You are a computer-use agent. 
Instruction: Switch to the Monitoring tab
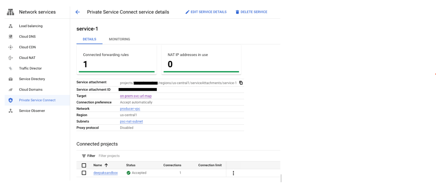point(119,39)
